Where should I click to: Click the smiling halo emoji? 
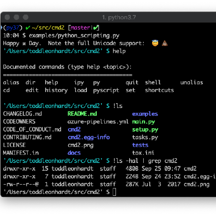[155, 43]
